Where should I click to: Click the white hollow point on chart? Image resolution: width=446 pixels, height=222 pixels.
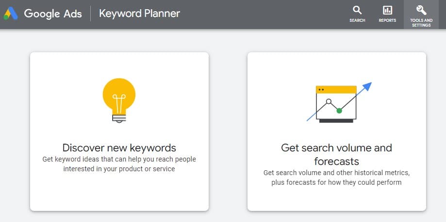[x=329, y=102]
